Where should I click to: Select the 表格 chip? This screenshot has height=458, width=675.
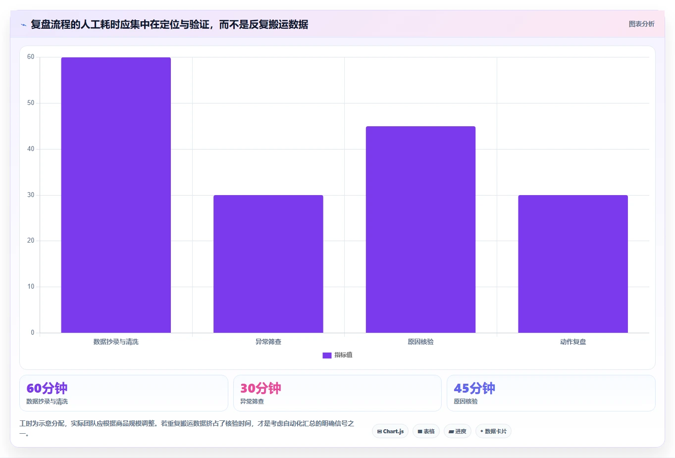pyautogui.click(x=426, y=431)
